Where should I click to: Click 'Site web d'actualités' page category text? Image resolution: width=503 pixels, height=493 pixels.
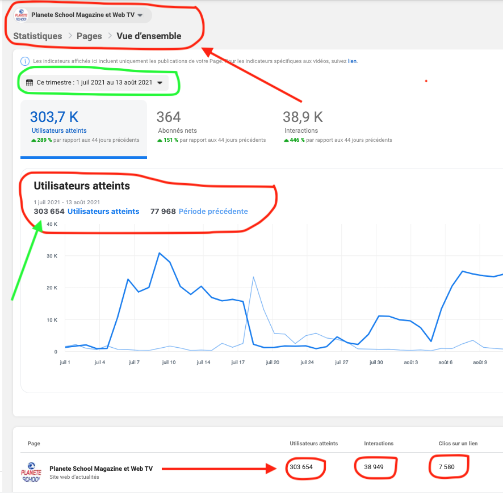[74, 477]
